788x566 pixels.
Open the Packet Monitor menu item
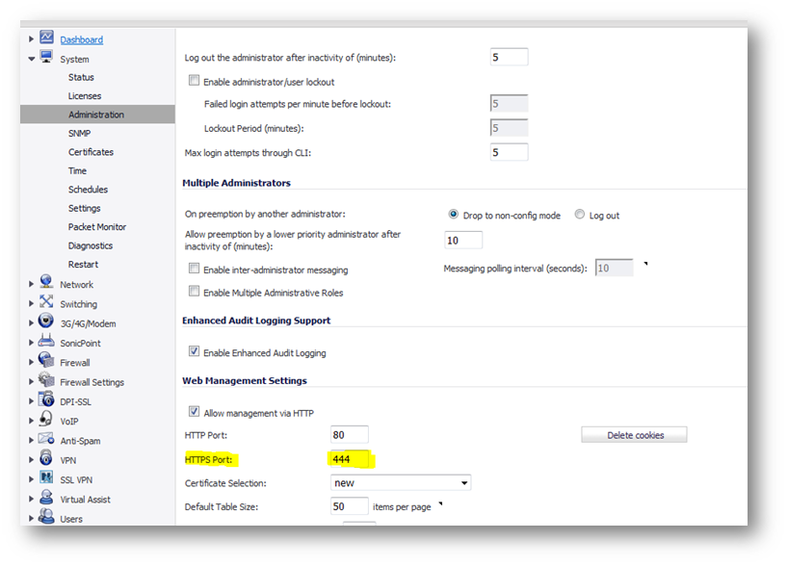[x=97, y=227]
